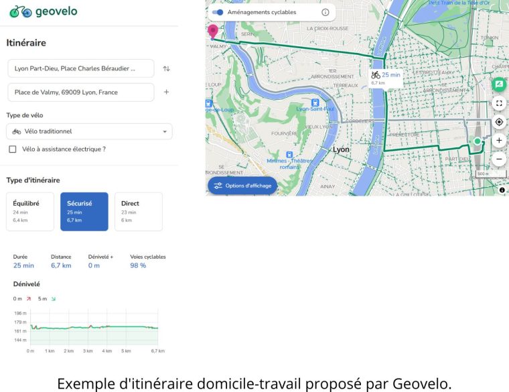Viewport: 509px width, 392px height.
Task: Click the Lyon city label on map
Action: click(341, 149)
